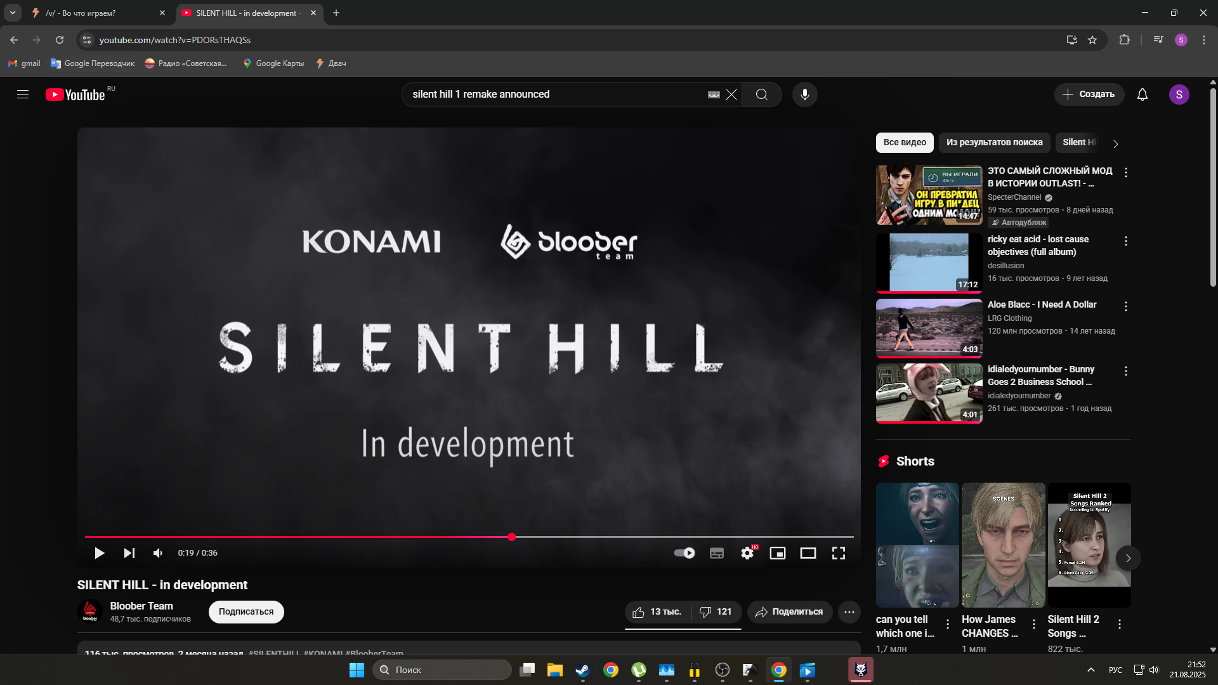Dislike the video
The width and height of the screenshot is (1218, 685).
click(715, 611)
